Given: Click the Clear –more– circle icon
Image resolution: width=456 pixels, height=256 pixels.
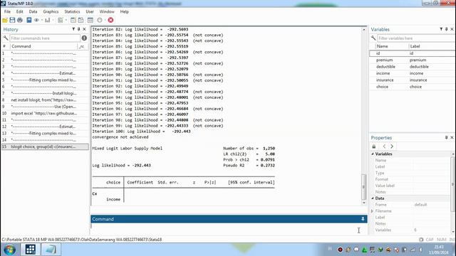Looking at the screenshot, I should click(100, 20).
